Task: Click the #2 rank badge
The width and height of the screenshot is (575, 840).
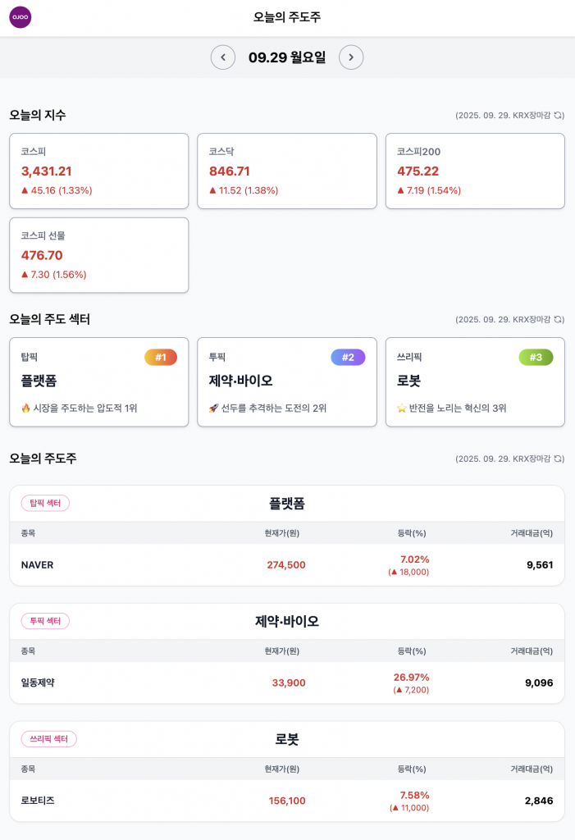Action: (348, 358)
